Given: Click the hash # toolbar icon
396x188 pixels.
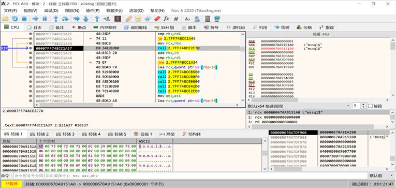Looking at the screenshot, I should click(177, 19).
